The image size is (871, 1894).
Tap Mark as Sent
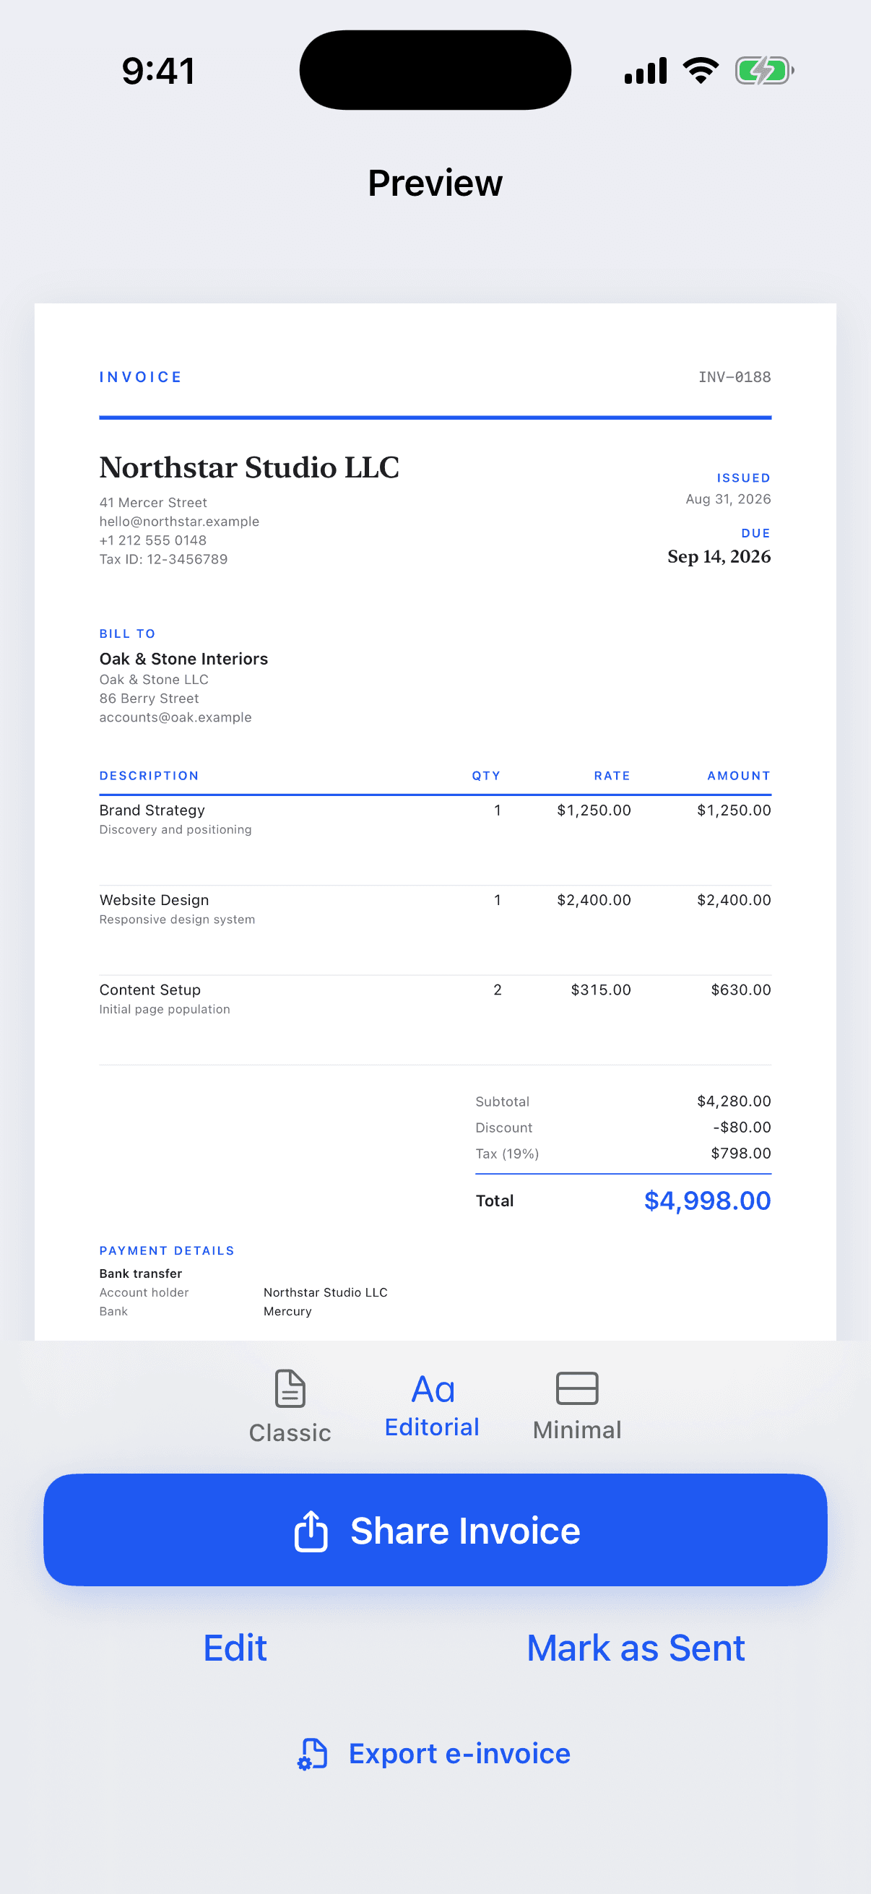tap(636, 1648)
